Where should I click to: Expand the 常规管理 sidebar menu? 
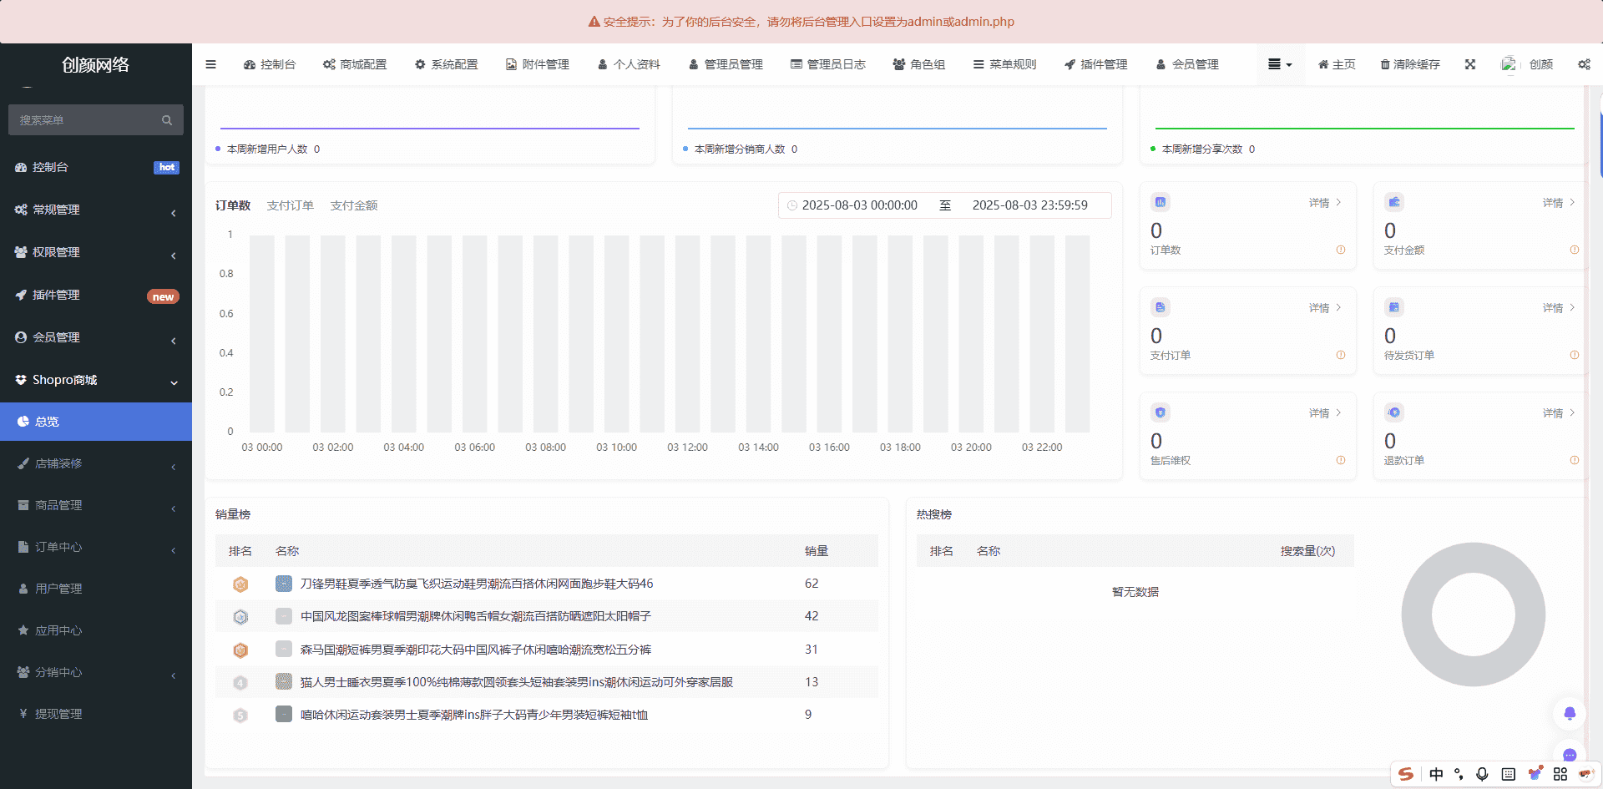pyautogui.click(x=95, y=210)
